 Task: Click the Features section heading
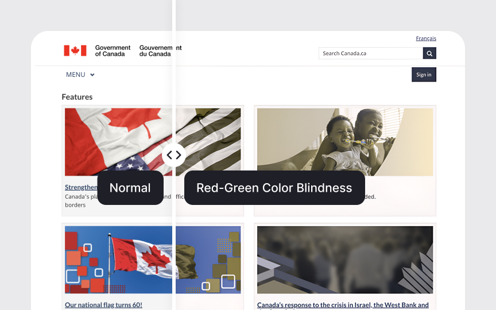77,97
